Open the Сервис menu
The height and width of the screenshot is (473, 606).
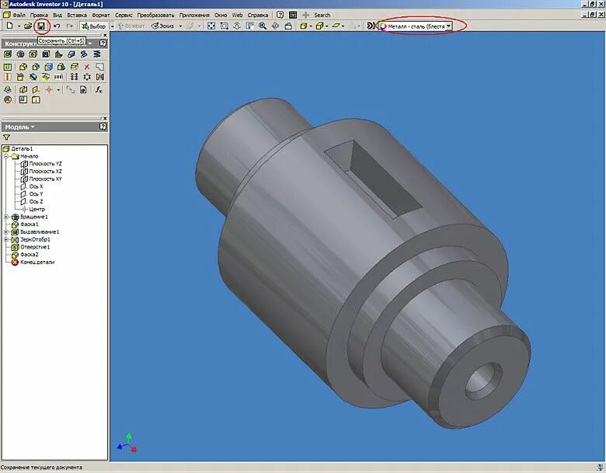click(124, 15)
